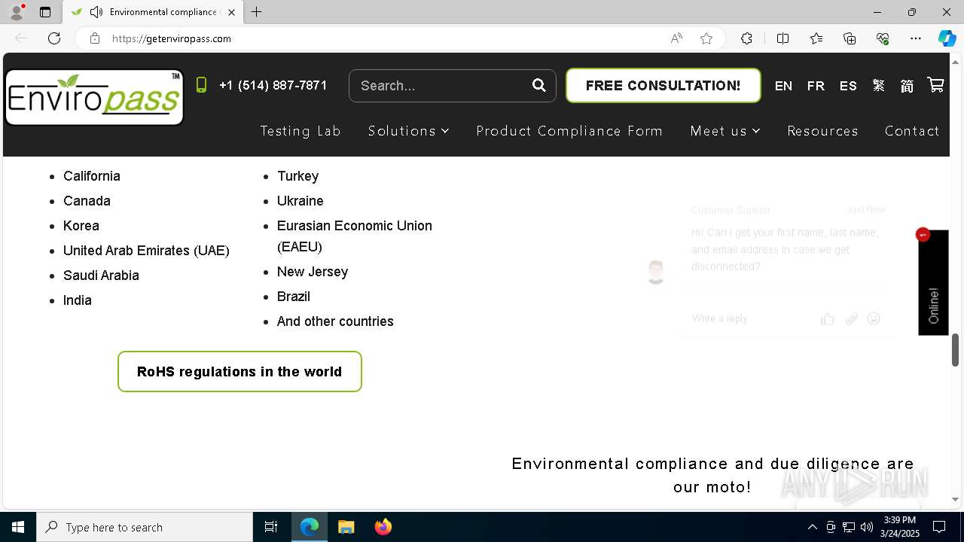The image size is (964, 542).
Task: Click the Windows taskbar search box
Action: pyautogui.click(x=145, y=527)
